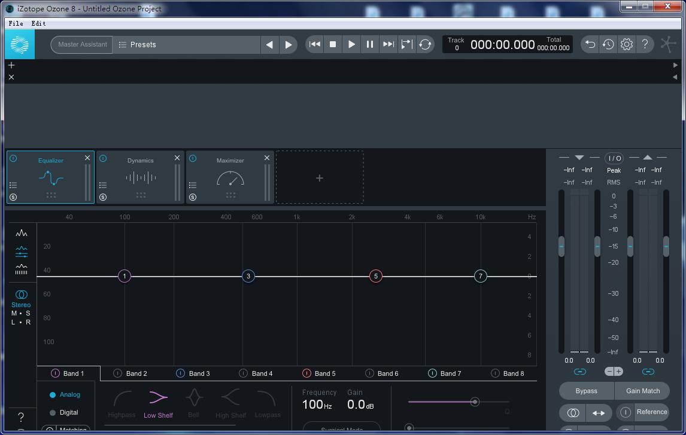
Task: Switch to the Band 5 tab
Action: (324, 373)
